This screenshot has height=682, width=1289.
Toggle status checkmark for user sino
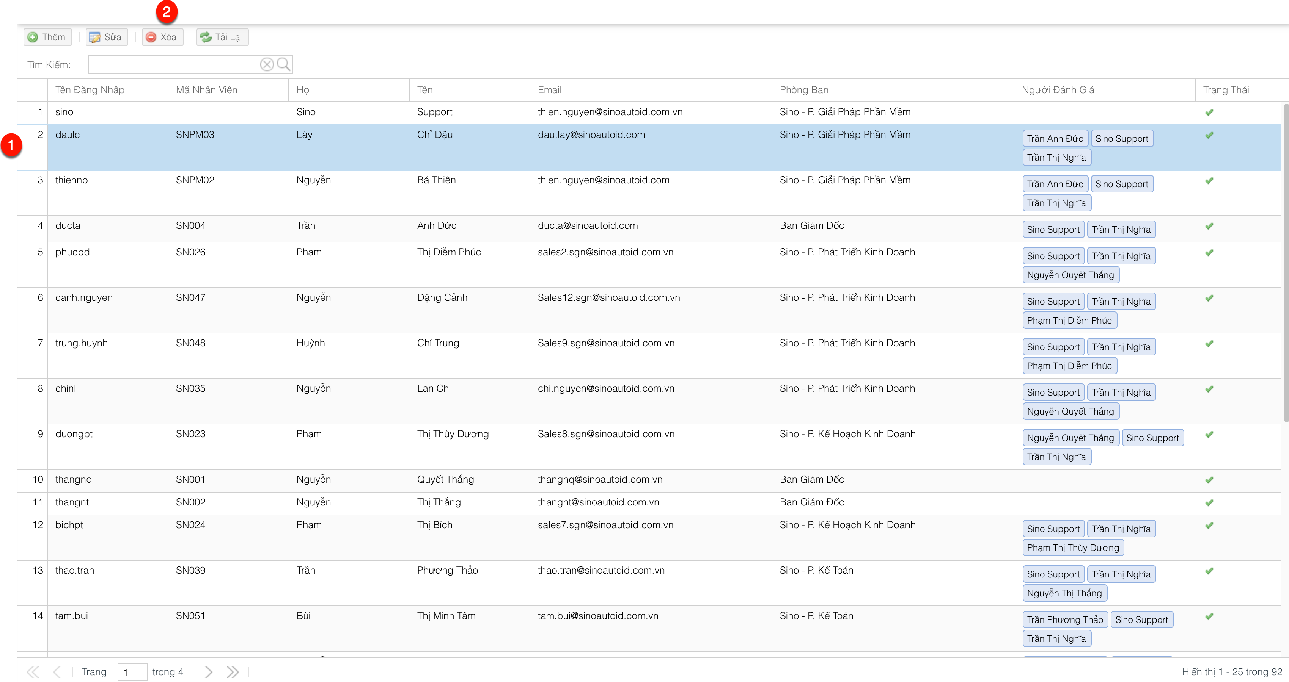1209,113
